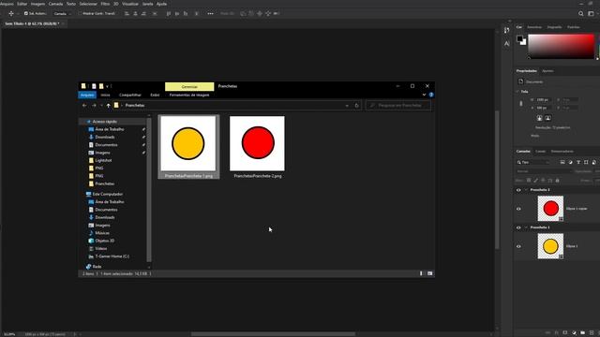Switch to the Ajustes tab
Viewport: 600px width, 337px height.
click(x=547, y=71)
